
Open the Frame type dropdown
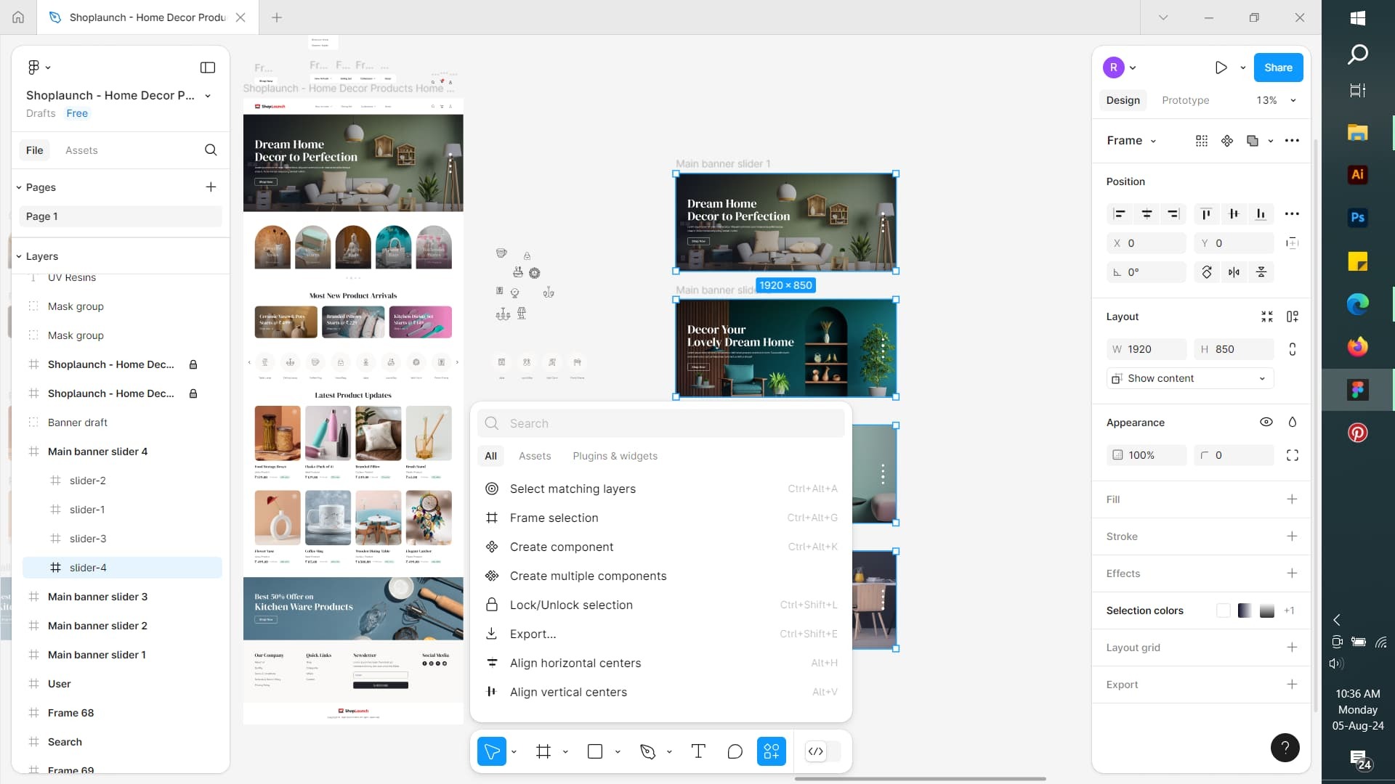pos(1131,141)
